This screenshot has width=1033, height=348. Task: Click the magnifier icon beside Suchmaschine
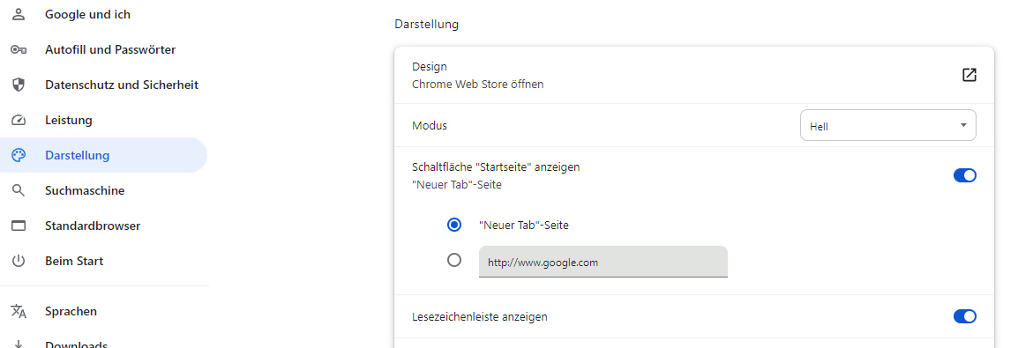point(19,191)
